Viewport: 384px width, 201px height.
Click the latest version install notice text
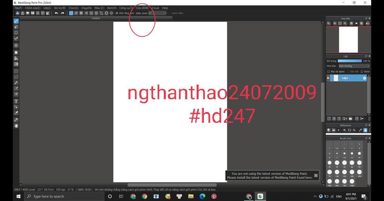click(x=270, y=176)
